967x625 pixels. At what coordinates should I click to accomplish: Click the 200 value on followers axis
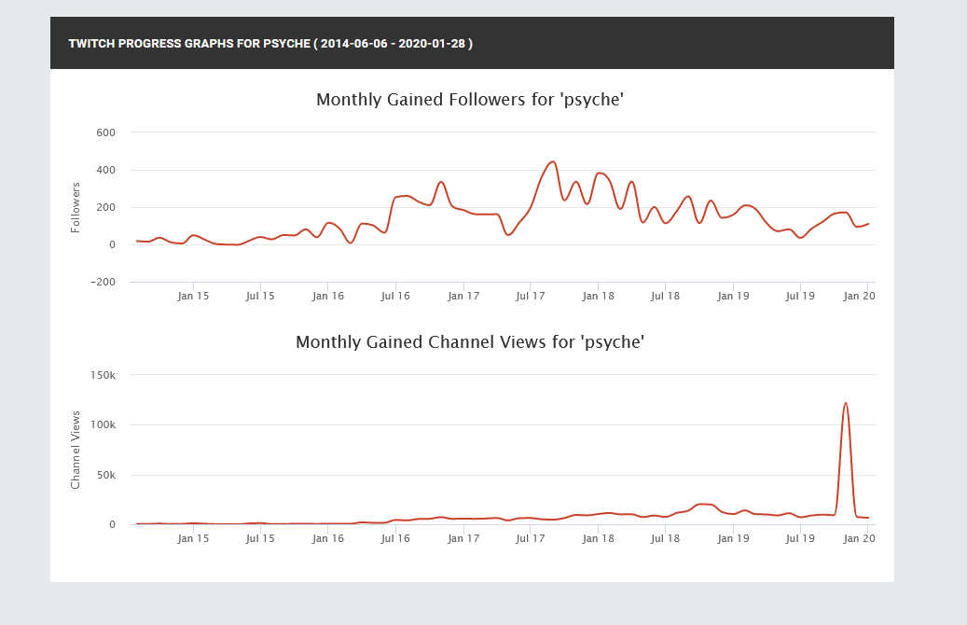[x=105, y=207]
